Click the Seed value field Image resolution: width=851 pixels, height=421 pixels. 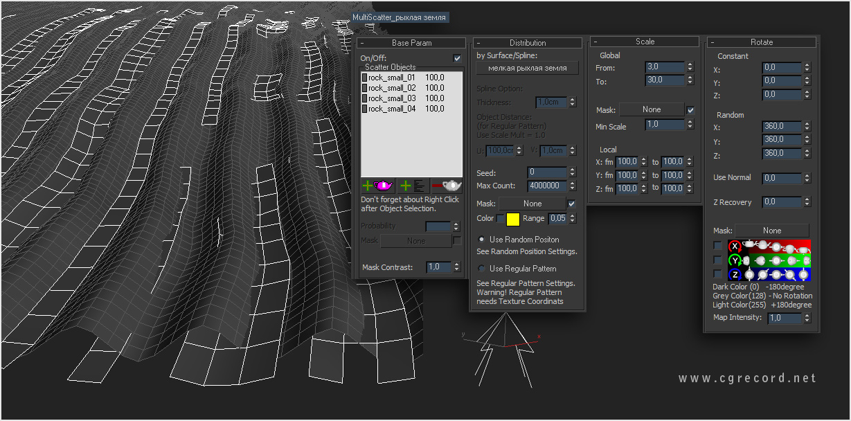coord(547,172)
